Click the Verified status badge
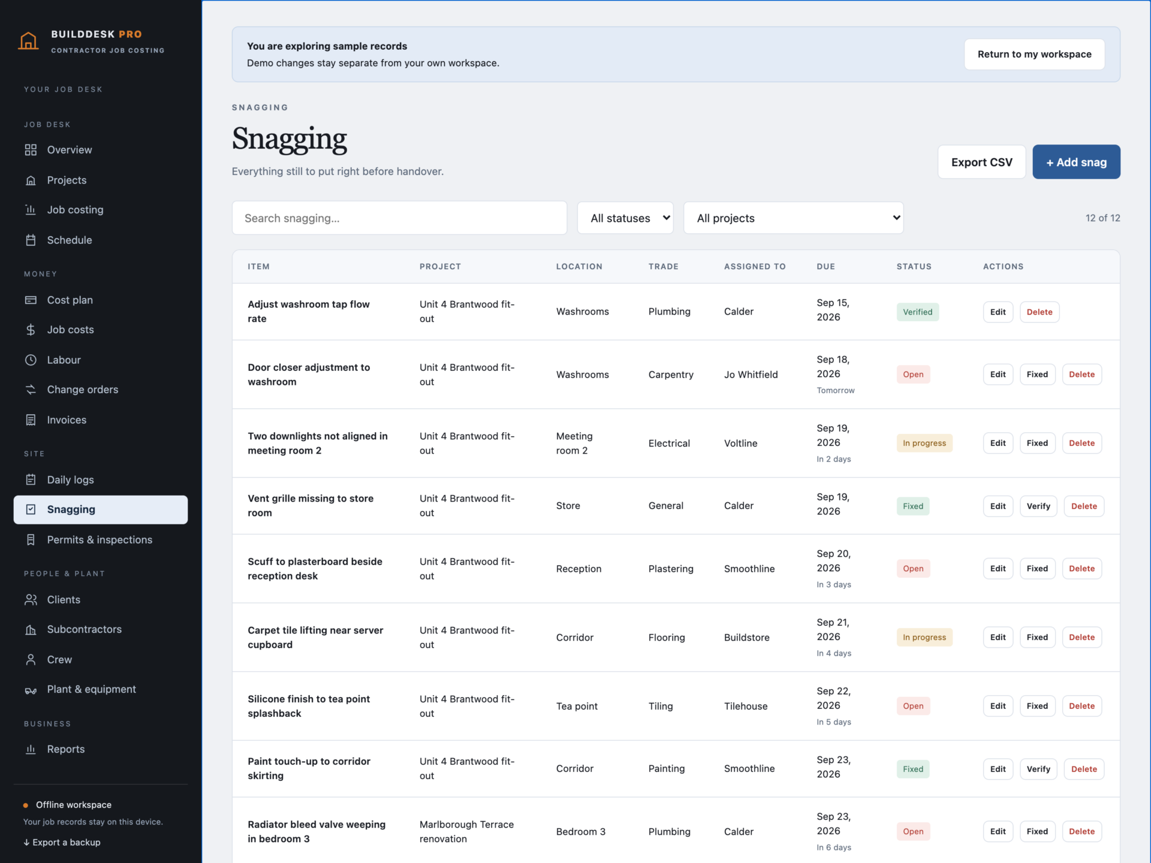This screenshot has width=1151, height=863. 917,312
